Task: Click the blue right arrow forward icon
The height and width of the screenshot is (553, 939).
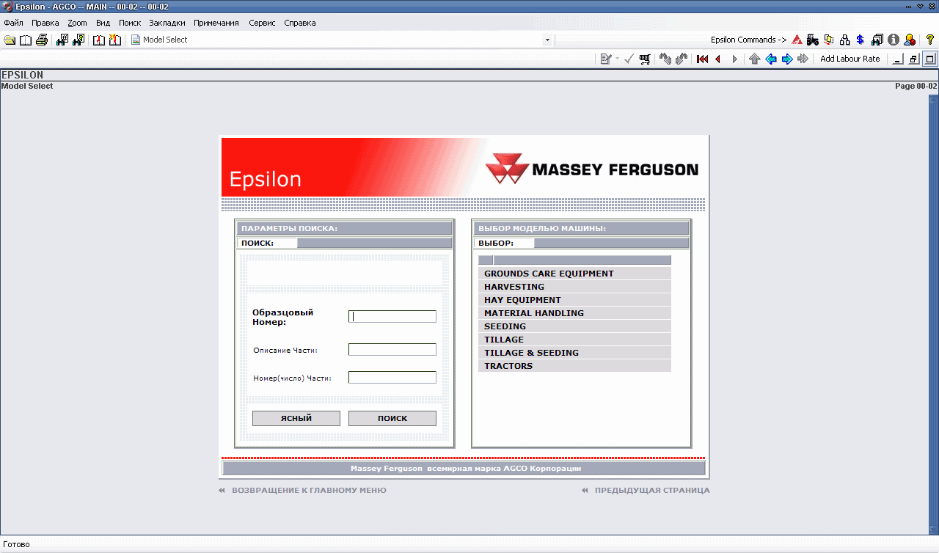Action: (787, 59)
